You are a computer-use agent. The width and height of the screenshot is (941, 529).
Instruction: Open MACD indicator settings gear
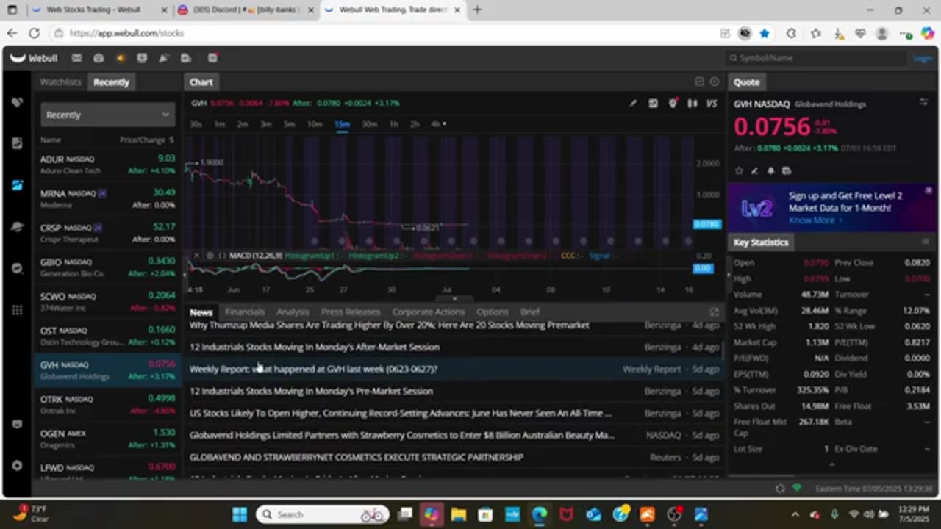click(x=210, y=255)
